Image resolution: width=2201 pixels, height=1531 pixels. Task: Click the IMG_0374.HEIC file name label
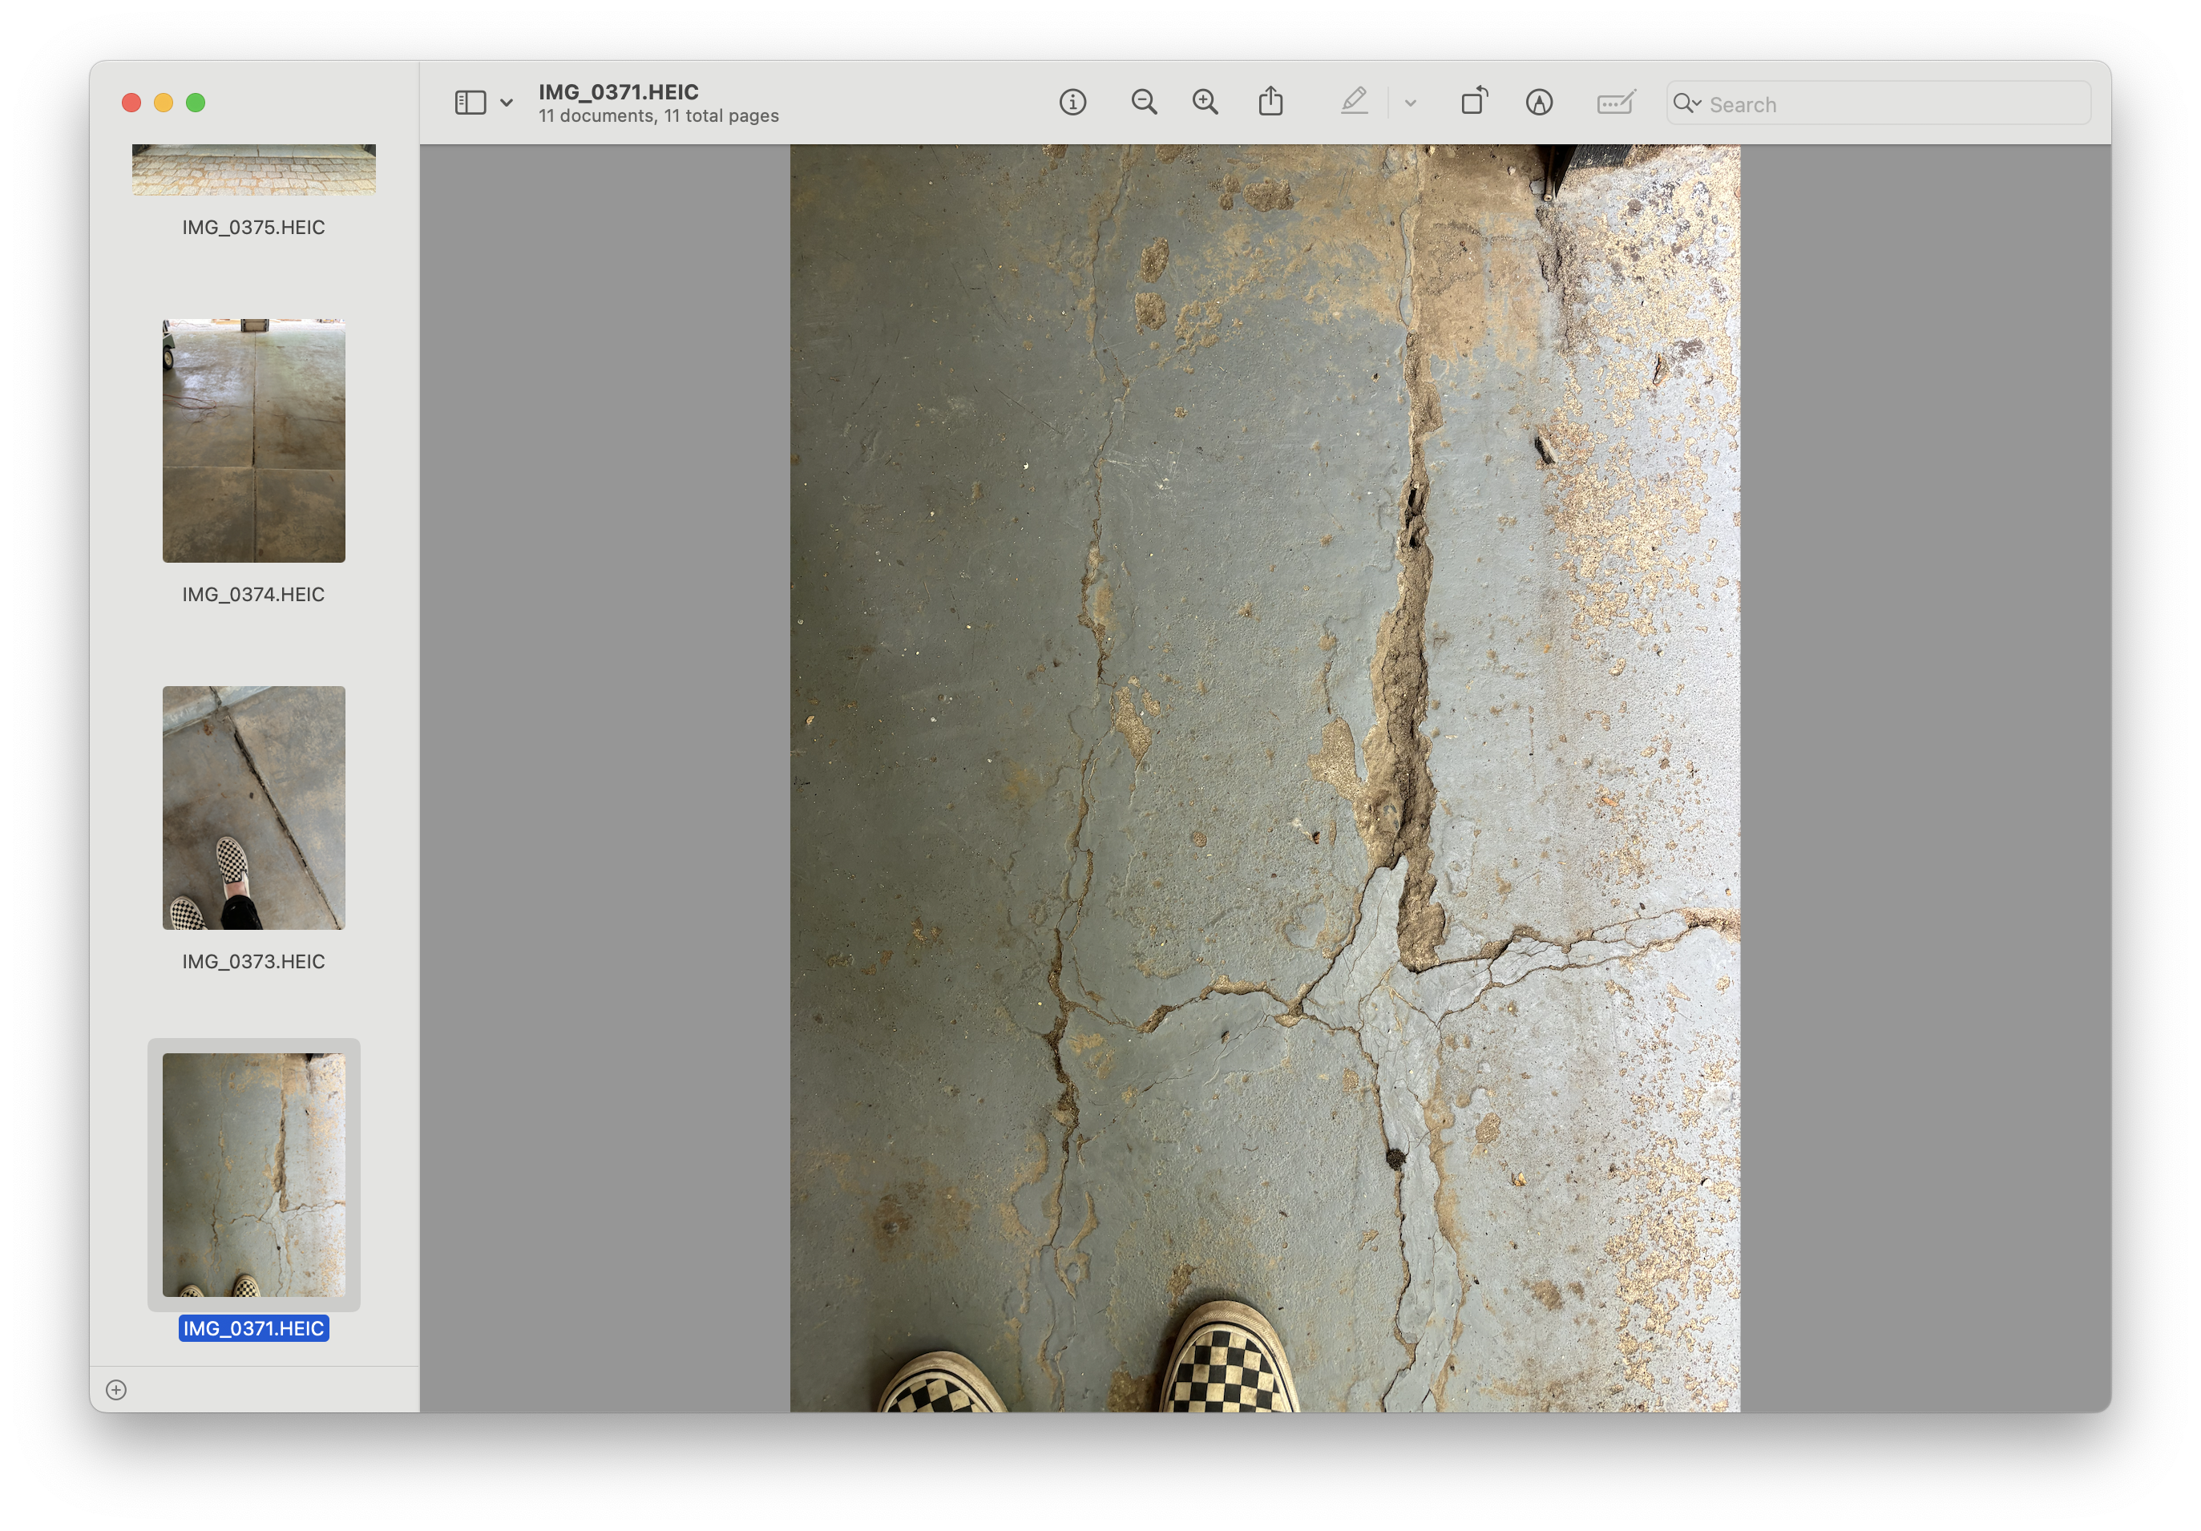tap(253, 595)
